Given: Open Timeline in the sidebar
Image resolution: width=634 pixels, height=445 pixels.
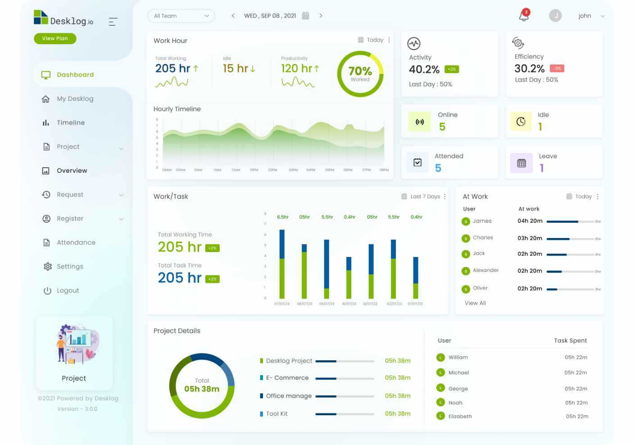Looking at the screenshot, I should click(71, 123).
